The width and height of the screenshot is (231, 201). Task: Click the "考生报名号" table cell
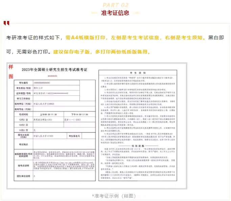click(74, 136)
